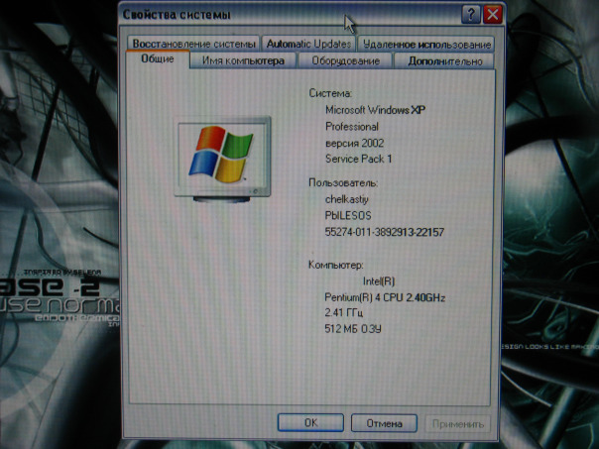Click the Система: heading
This screenshot has height=449, width=599.
pos(330,93)
